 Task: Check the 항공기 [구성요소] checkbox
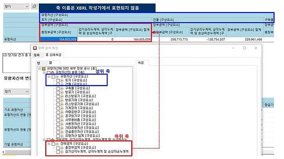58,93
